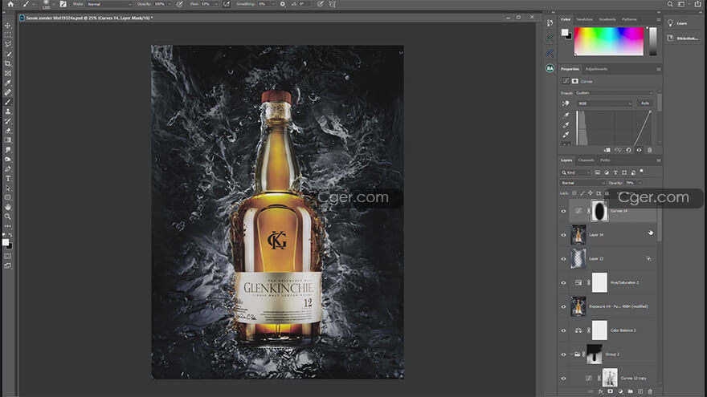Select the Clone Stamp tool
Image resolution: width=707 pixels, height=397 pixels.
(8, 111)
